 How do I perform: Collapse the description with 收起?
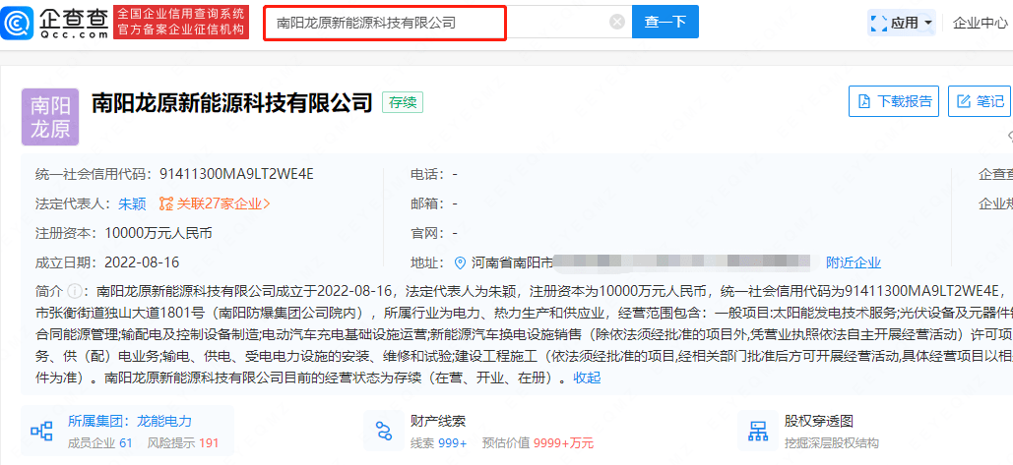click(587, 378)
